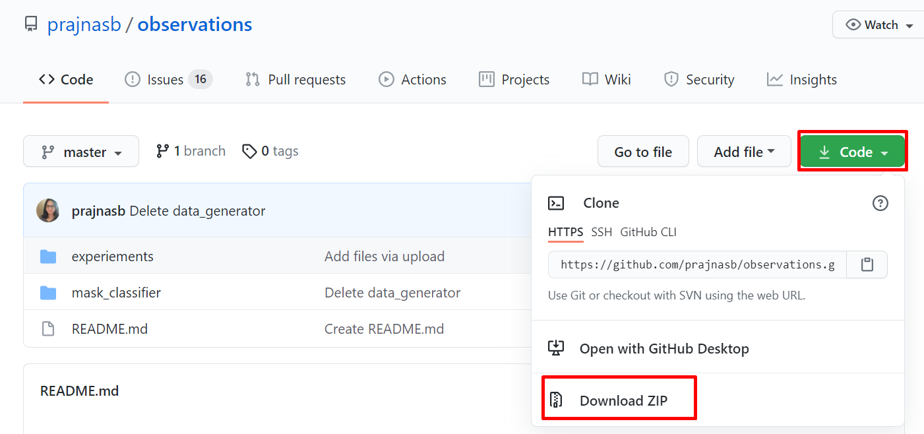
Task: Click the Issues count badge 16
Action: pos(200,80)
